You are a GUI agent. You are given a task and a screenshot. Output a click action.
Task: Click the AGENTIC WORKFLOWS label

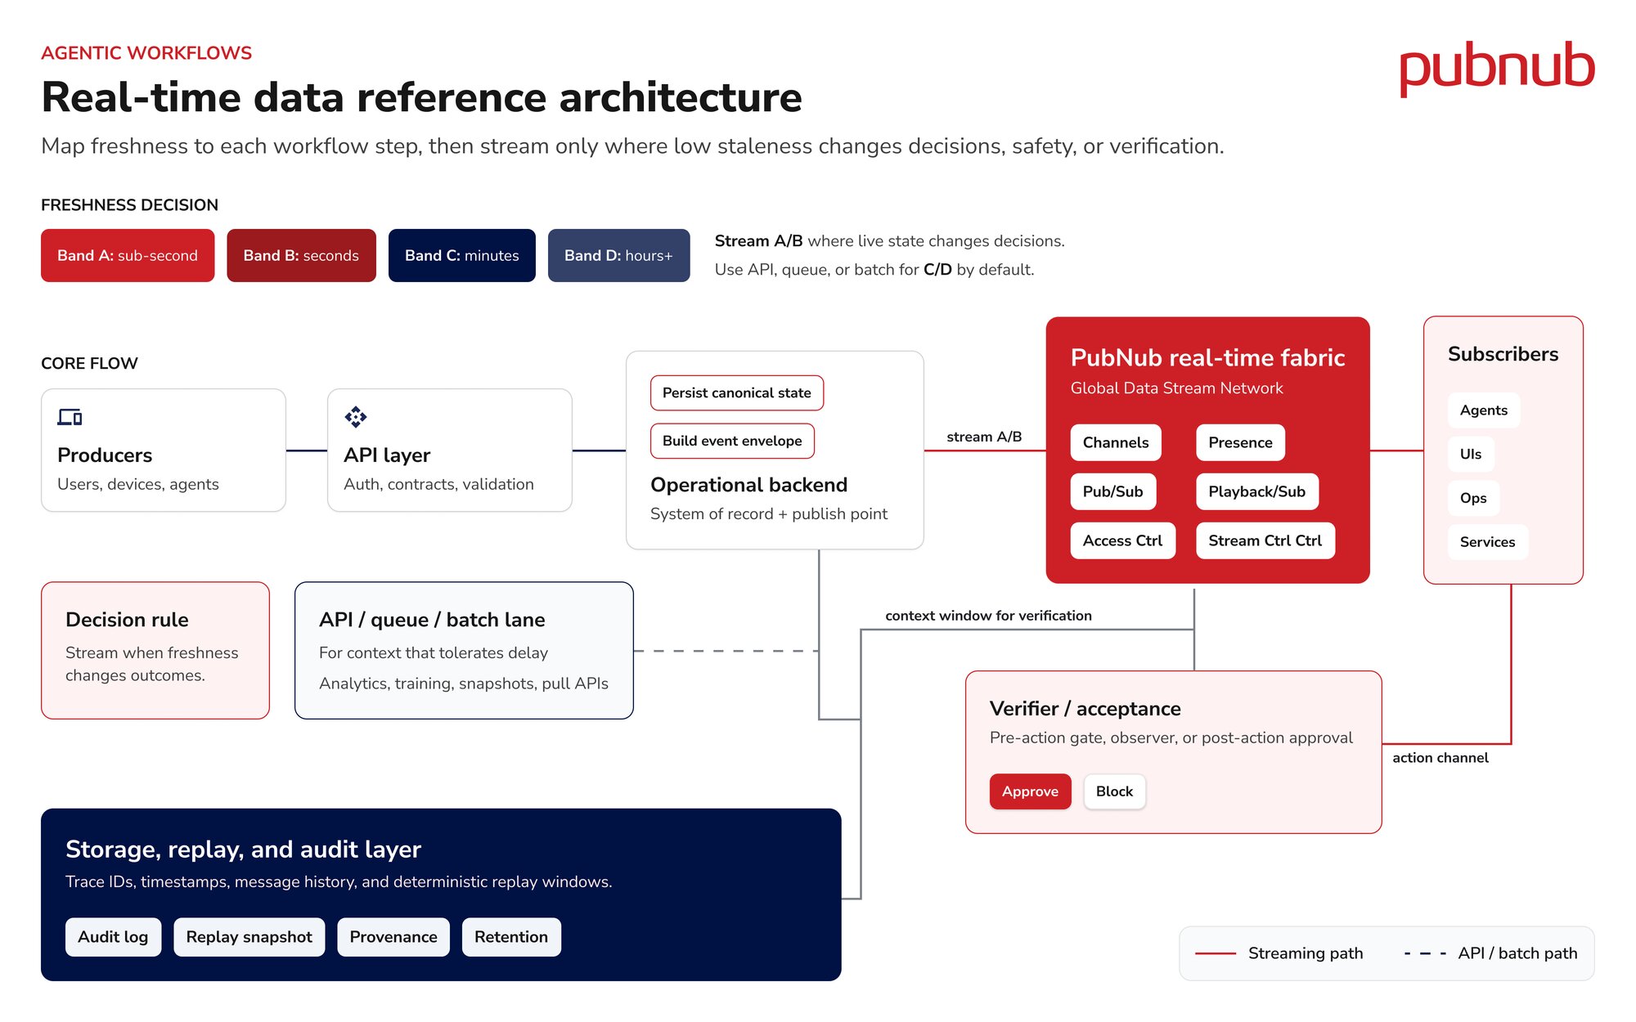(146, 53)
